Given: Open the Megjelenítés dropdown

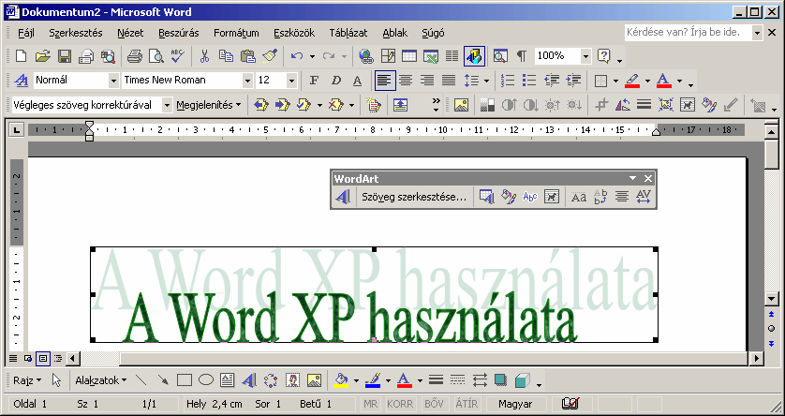Looking at the screenshot, I should point(208,105).
